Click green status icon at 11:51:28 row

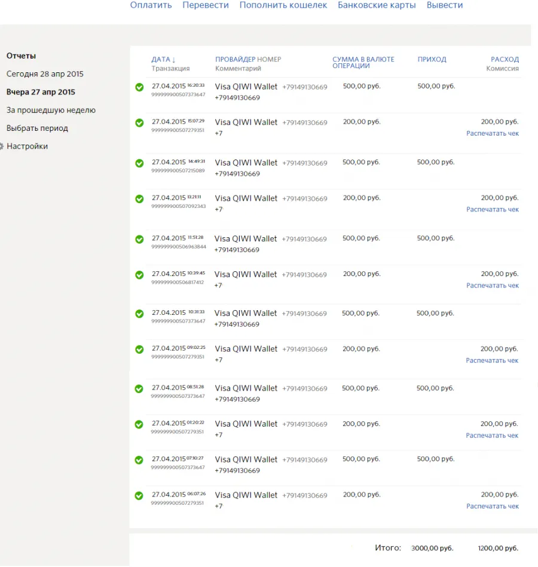[x=139, y=240]
